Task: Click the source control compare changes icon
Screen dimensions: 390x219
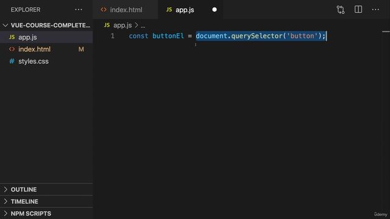Action: 341,10
